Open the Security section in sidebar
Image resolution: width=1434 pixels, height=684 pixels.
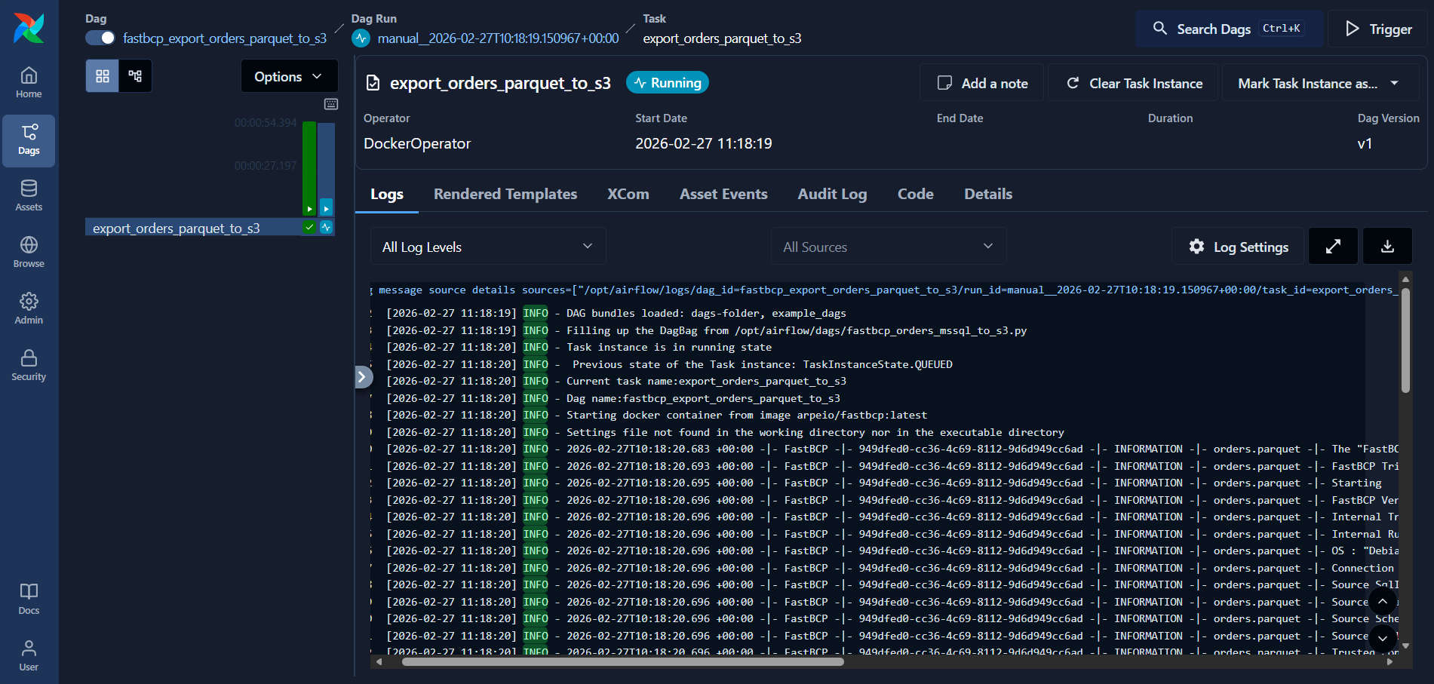click(x=29, y=365)
